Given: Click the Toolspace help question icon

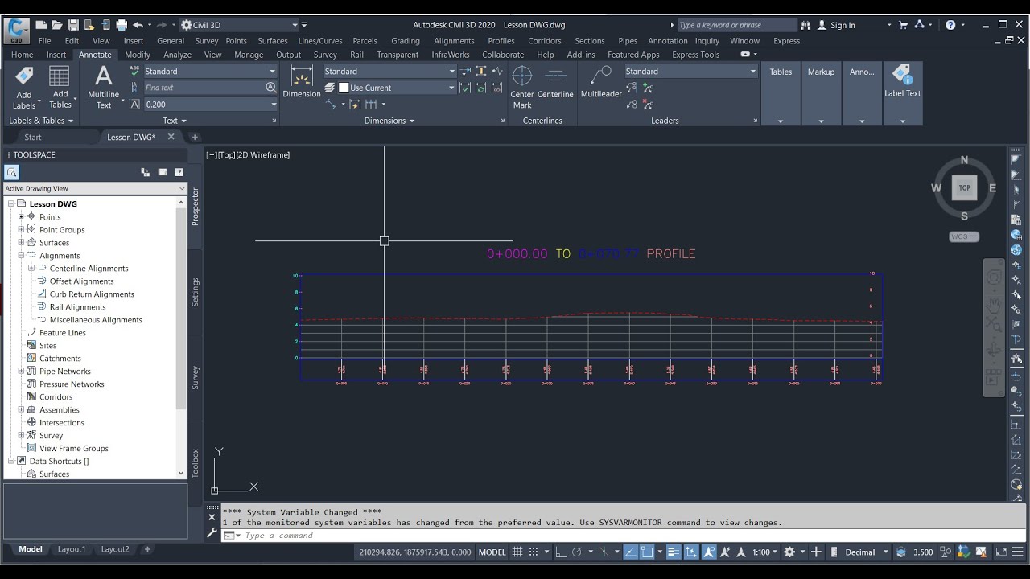Looking at the screenshot, I should (179, 172).
